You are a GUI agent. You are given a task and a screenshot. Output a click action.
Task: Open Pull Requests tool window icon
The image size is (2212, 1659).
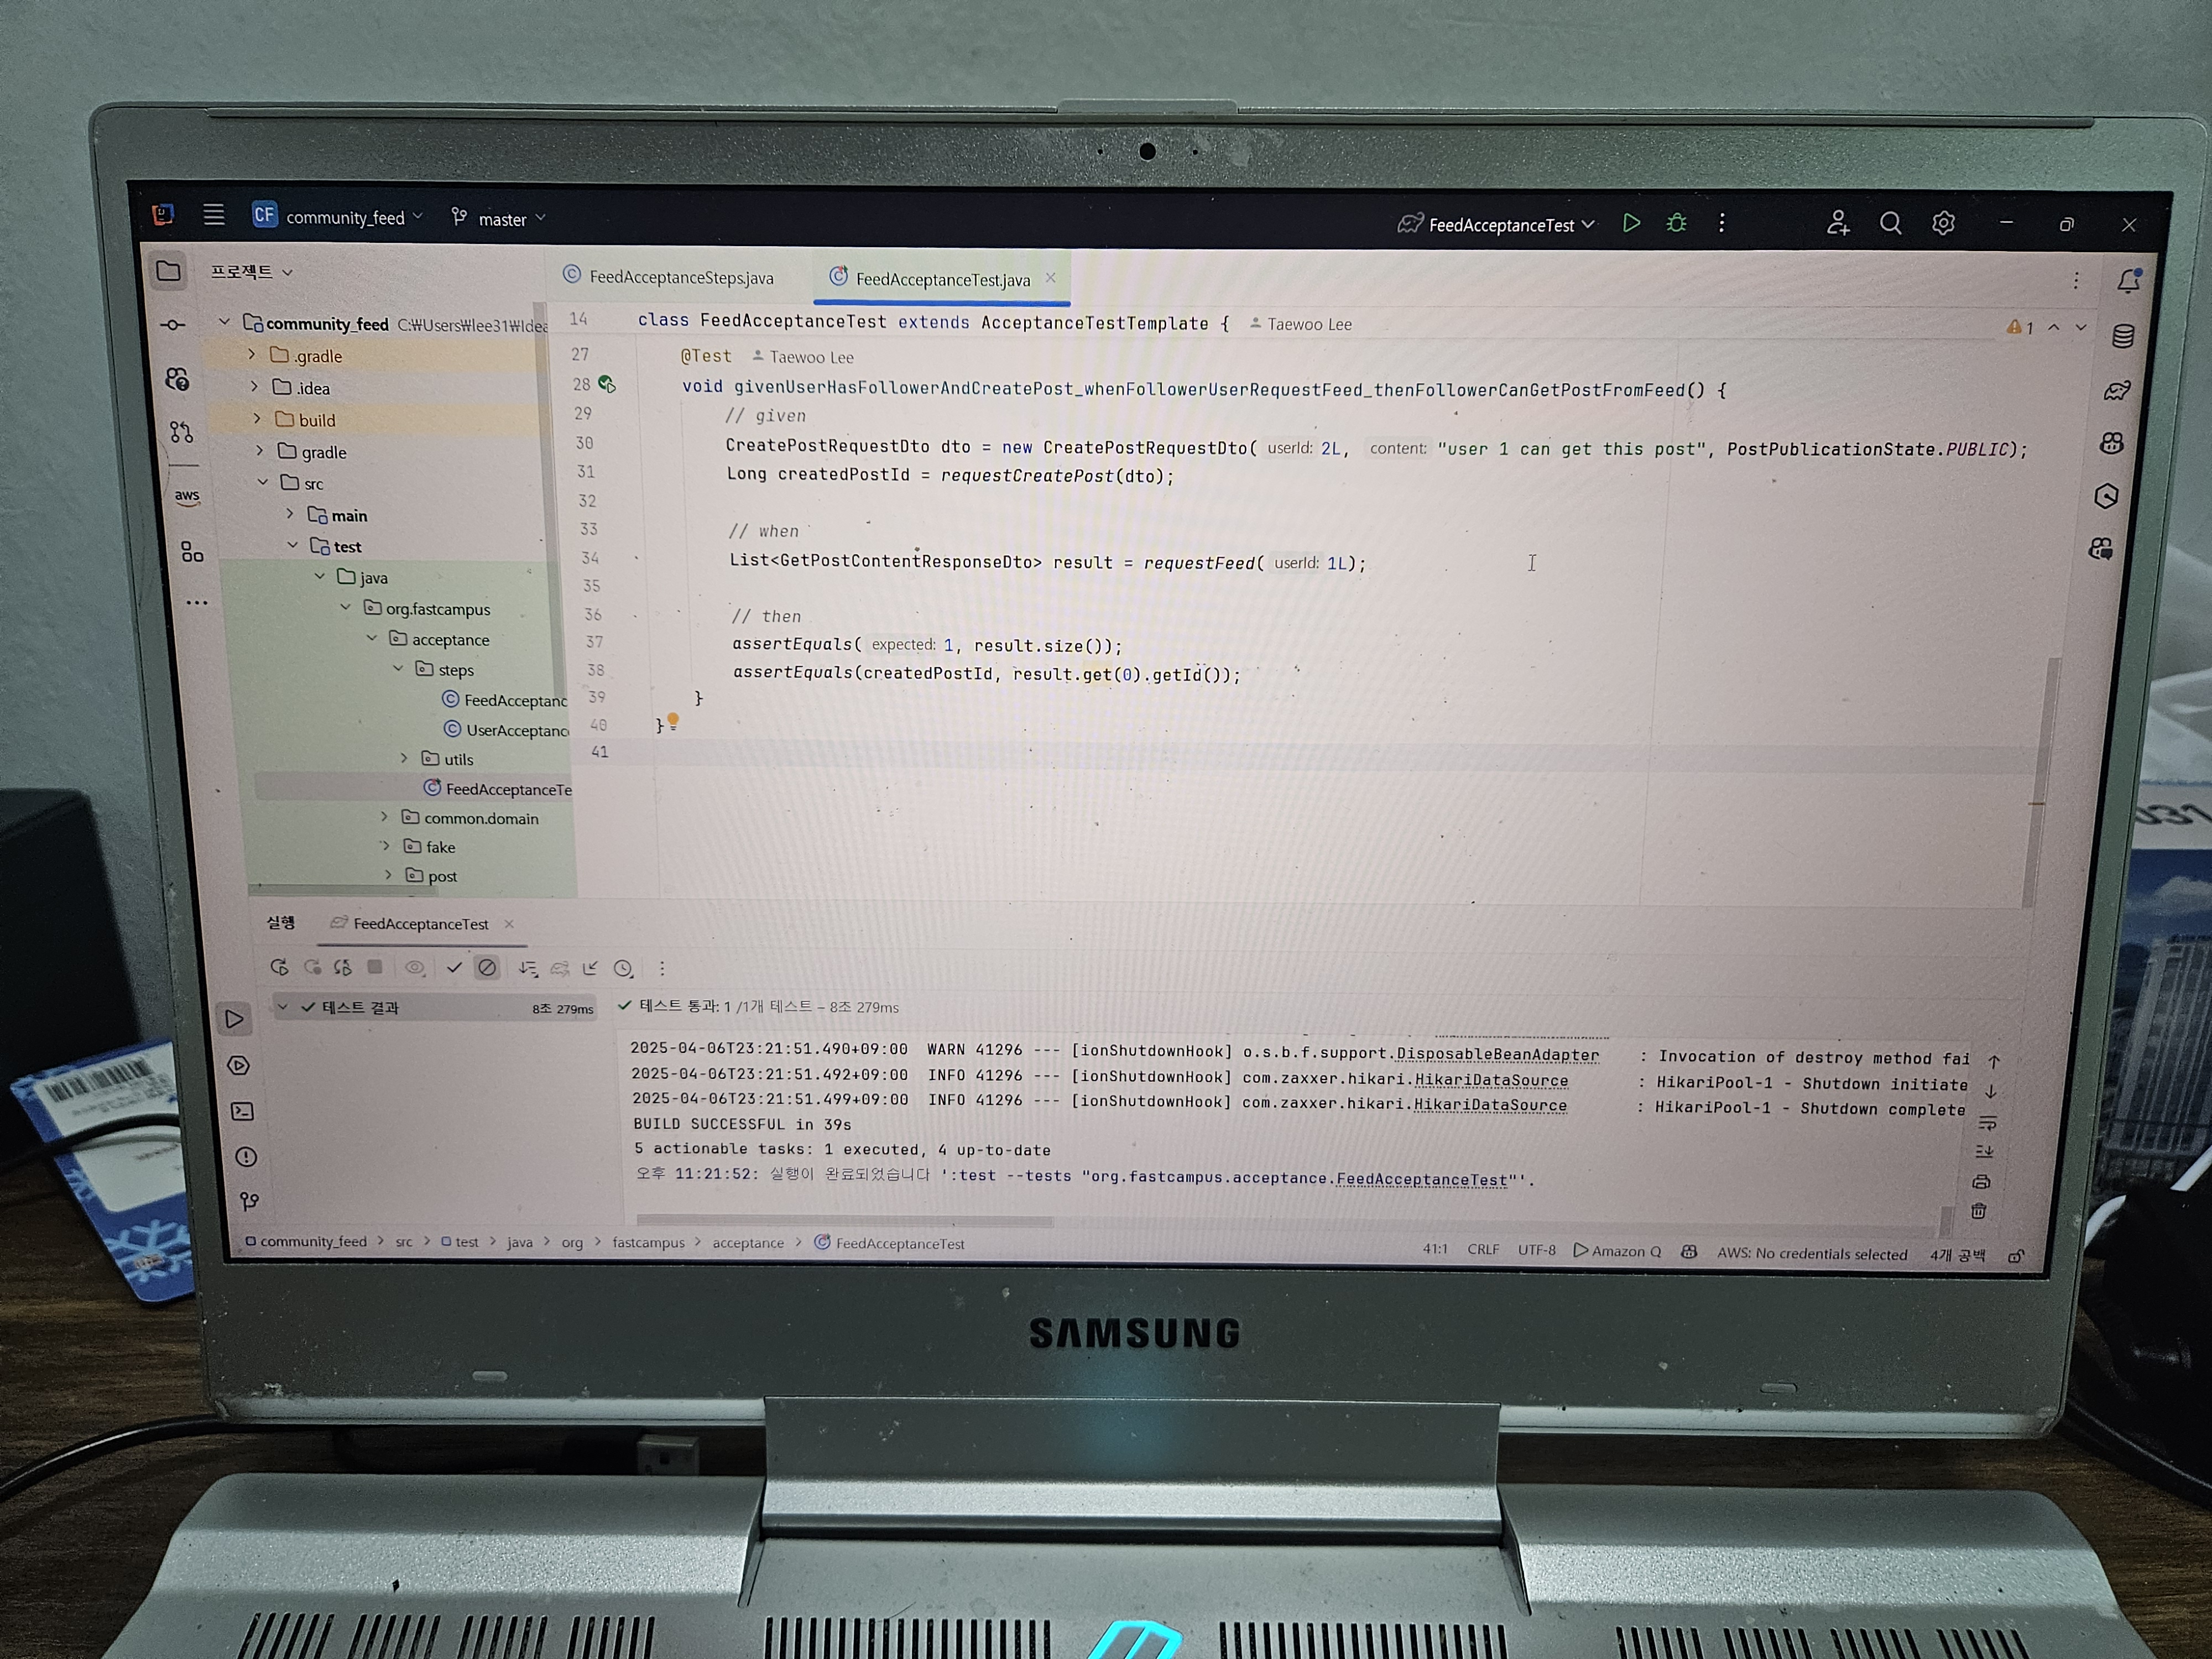click(181, 432)
